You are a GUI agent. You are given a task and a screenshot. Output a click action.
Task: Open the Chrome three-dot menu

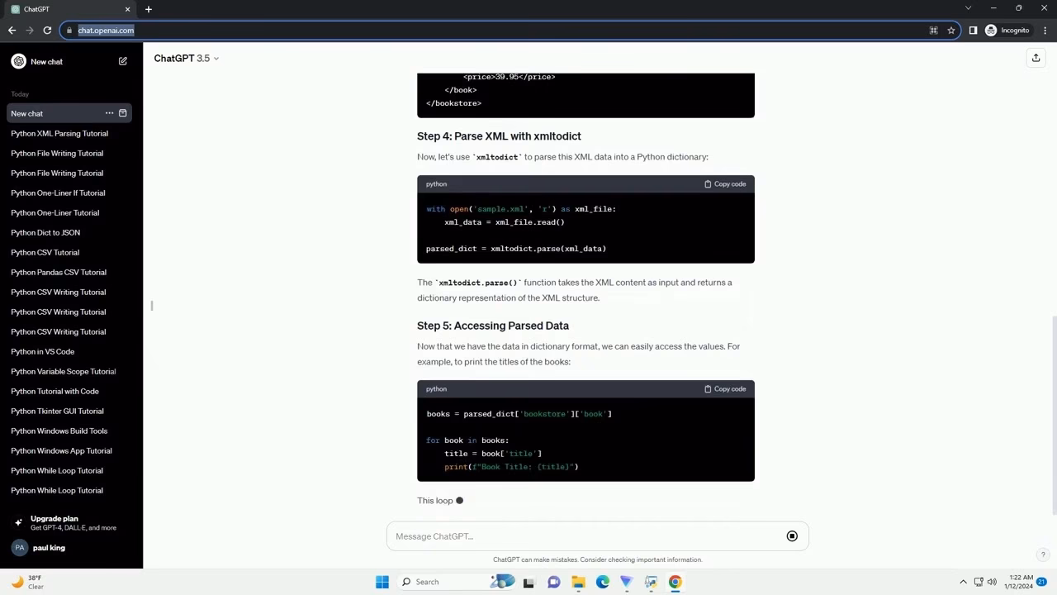(1044, 30)
